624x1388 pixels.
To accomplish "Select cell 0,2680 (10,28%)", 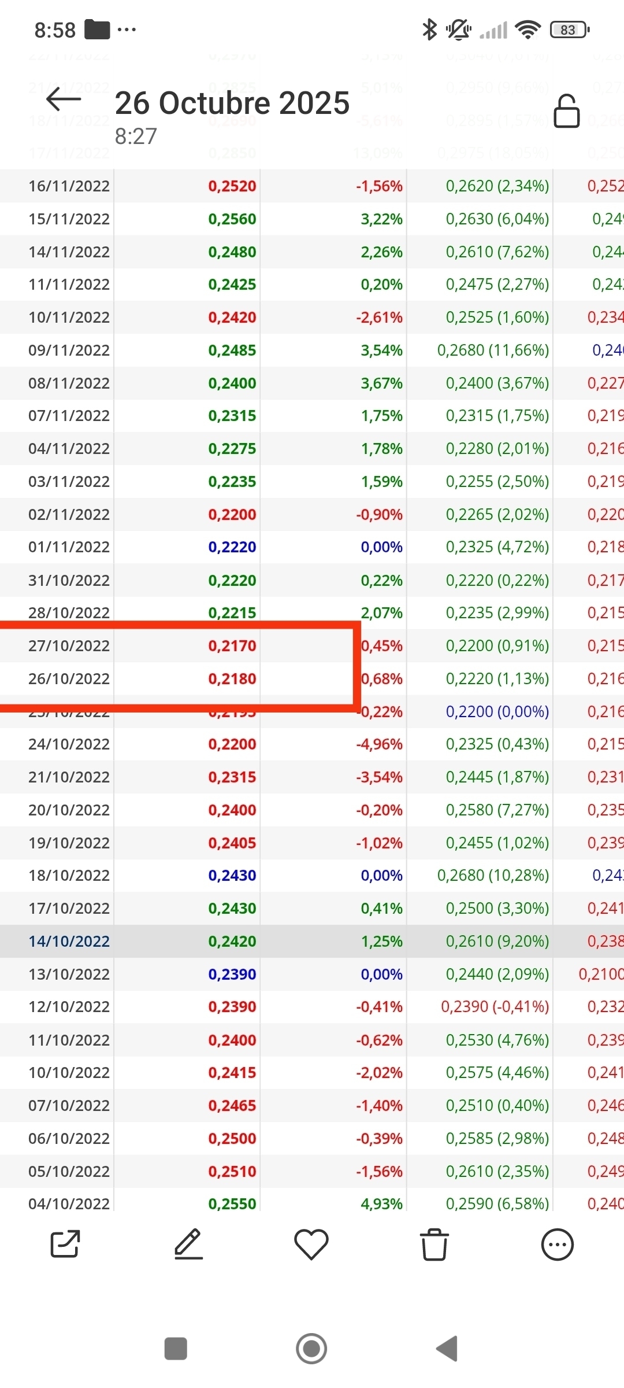I will tap(493, 876).
